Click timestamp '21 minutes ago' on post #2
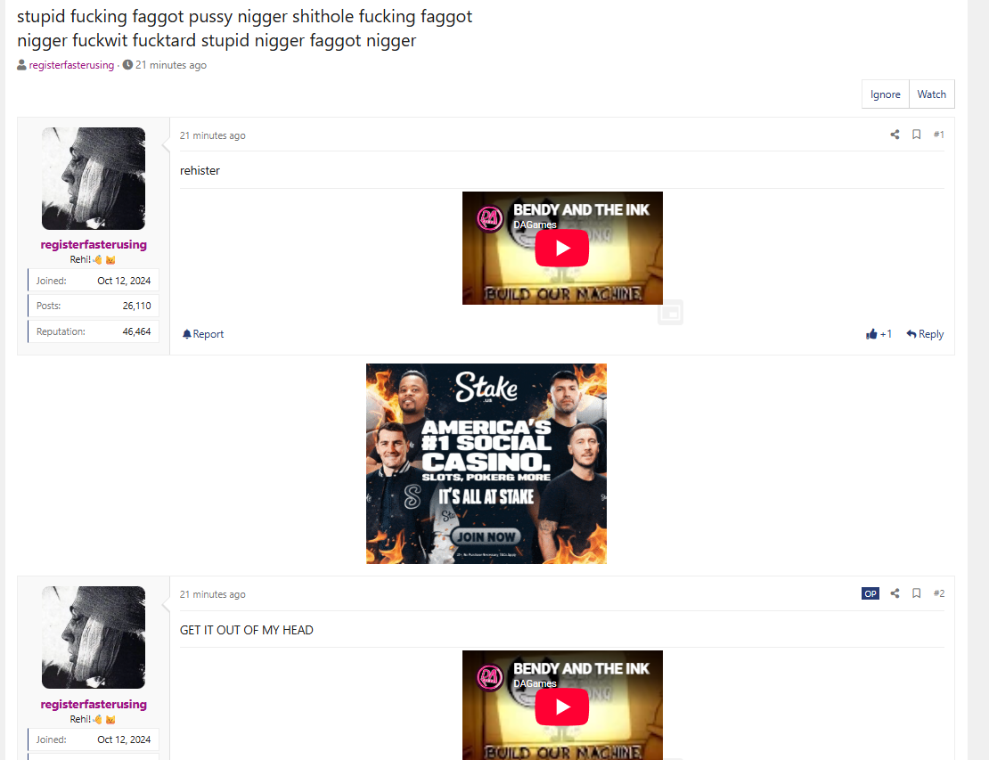989x760 pixels. pos(213,594)
